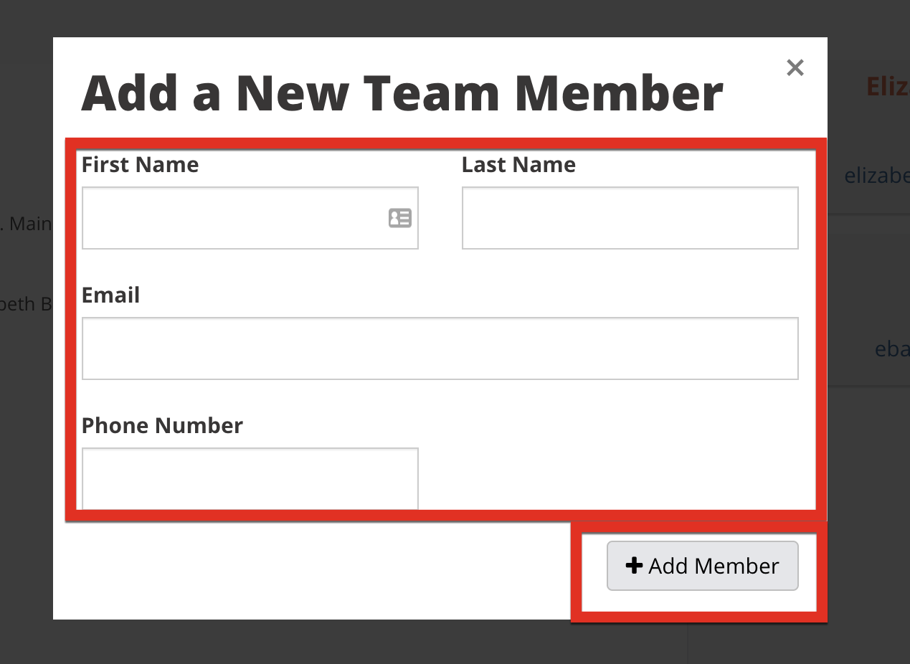Click into the Email field
This screenshot has width=910, height=664.
pyautogui.click(x=440, y=348)
